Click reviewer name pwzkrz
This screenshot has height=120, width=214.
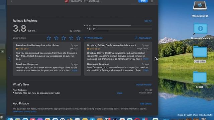(x=74, y=49)
